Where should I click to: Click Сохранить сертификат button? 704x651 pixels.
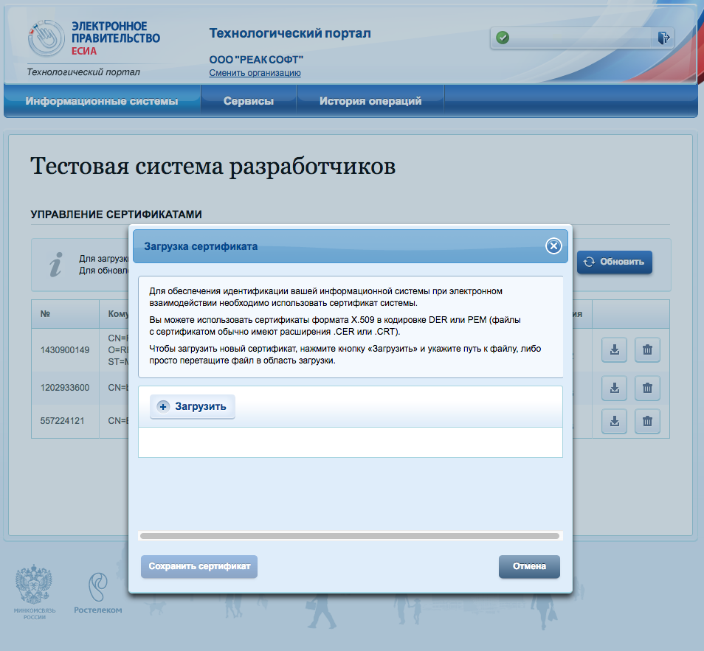tap(199, 567)
